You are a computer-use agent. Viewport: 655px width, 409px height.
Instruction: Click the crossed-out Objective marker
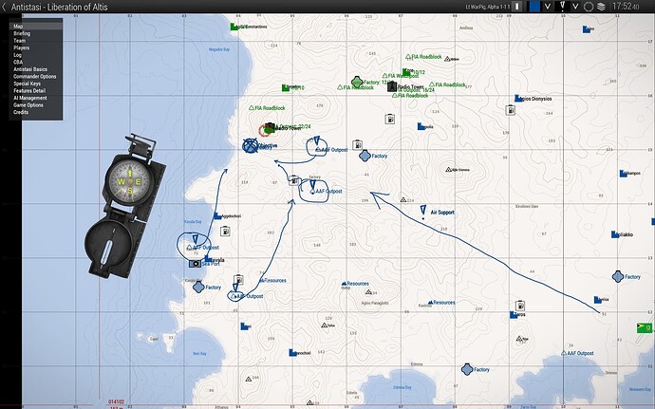pyautogui.click(x=251, y=145)
